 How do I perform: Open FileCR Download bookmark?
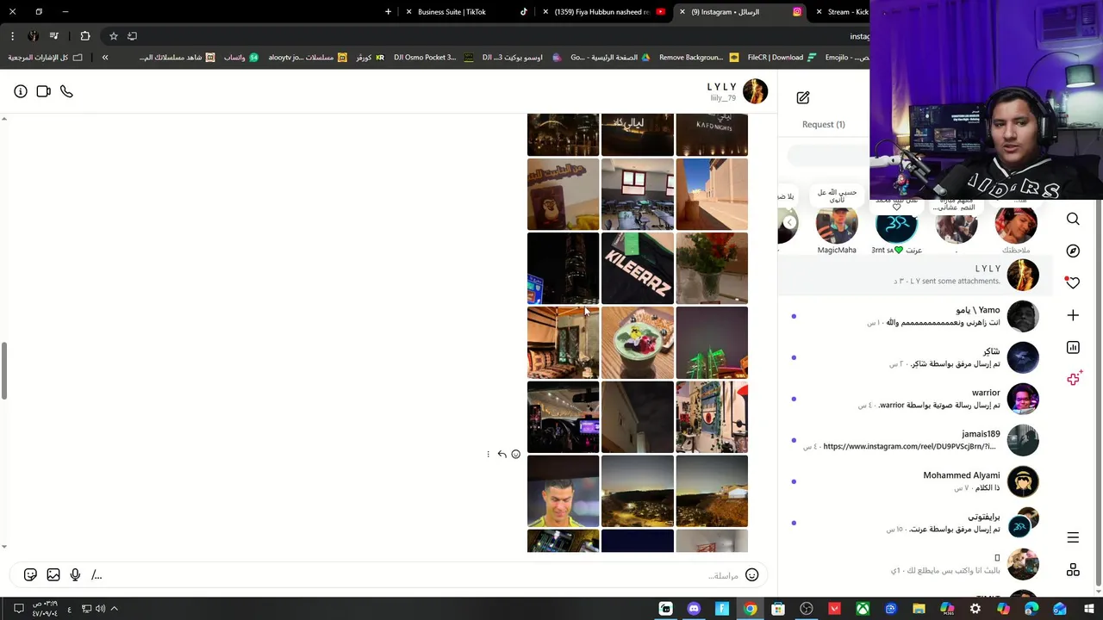782,58
